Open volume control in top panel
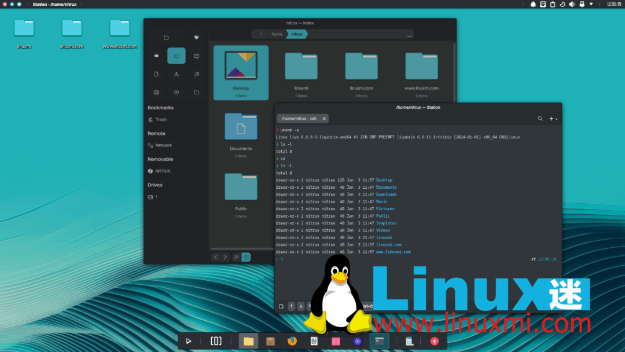The width and height of the screenshot is (625, 352). 572,5
